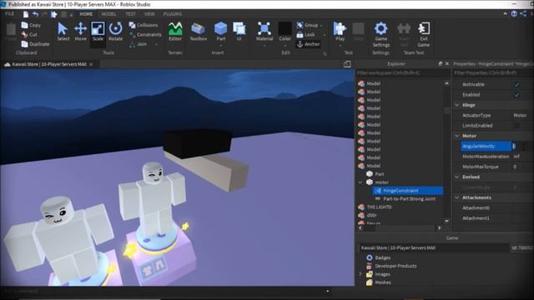
Task: Toggle the Anchor button
Action: click(x=308, y=44)
